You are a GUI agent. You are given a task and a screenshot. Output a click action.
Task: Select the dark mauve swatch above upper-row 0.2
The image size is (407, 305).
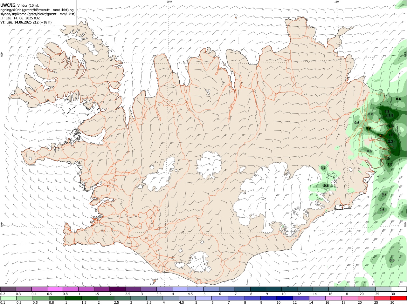coord(8,289)
